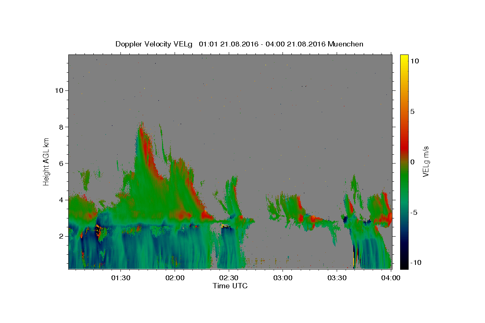Click the 'Muenchen' location label in title
The image size is (485, 323).
click(x=346, y=44)
